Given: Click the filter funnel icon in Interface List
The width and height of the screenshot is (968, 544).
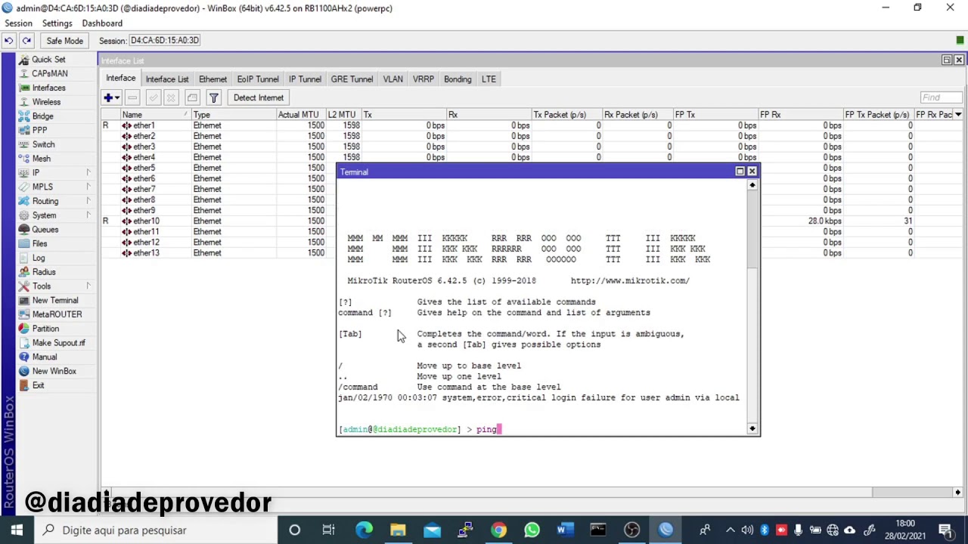Looking at the screenshot, I should coord(213,97).
